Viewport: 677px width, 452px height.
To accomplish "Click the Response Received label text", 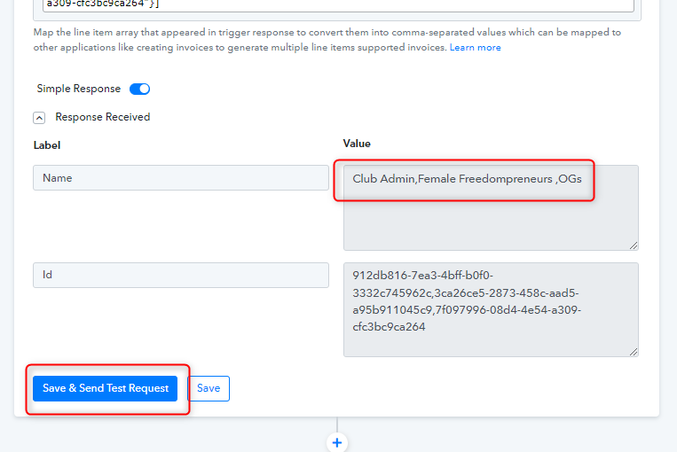I will click(x=103, y=117).
